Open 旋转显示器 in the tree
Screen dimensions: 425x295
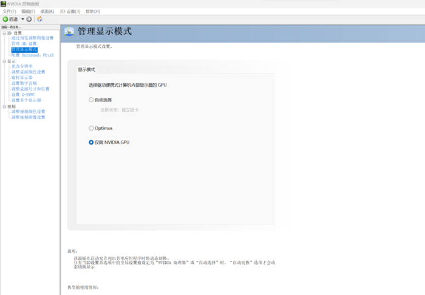tap(22, 78)
